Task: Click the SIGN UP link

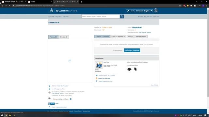Action: click(x=156, y=17)
